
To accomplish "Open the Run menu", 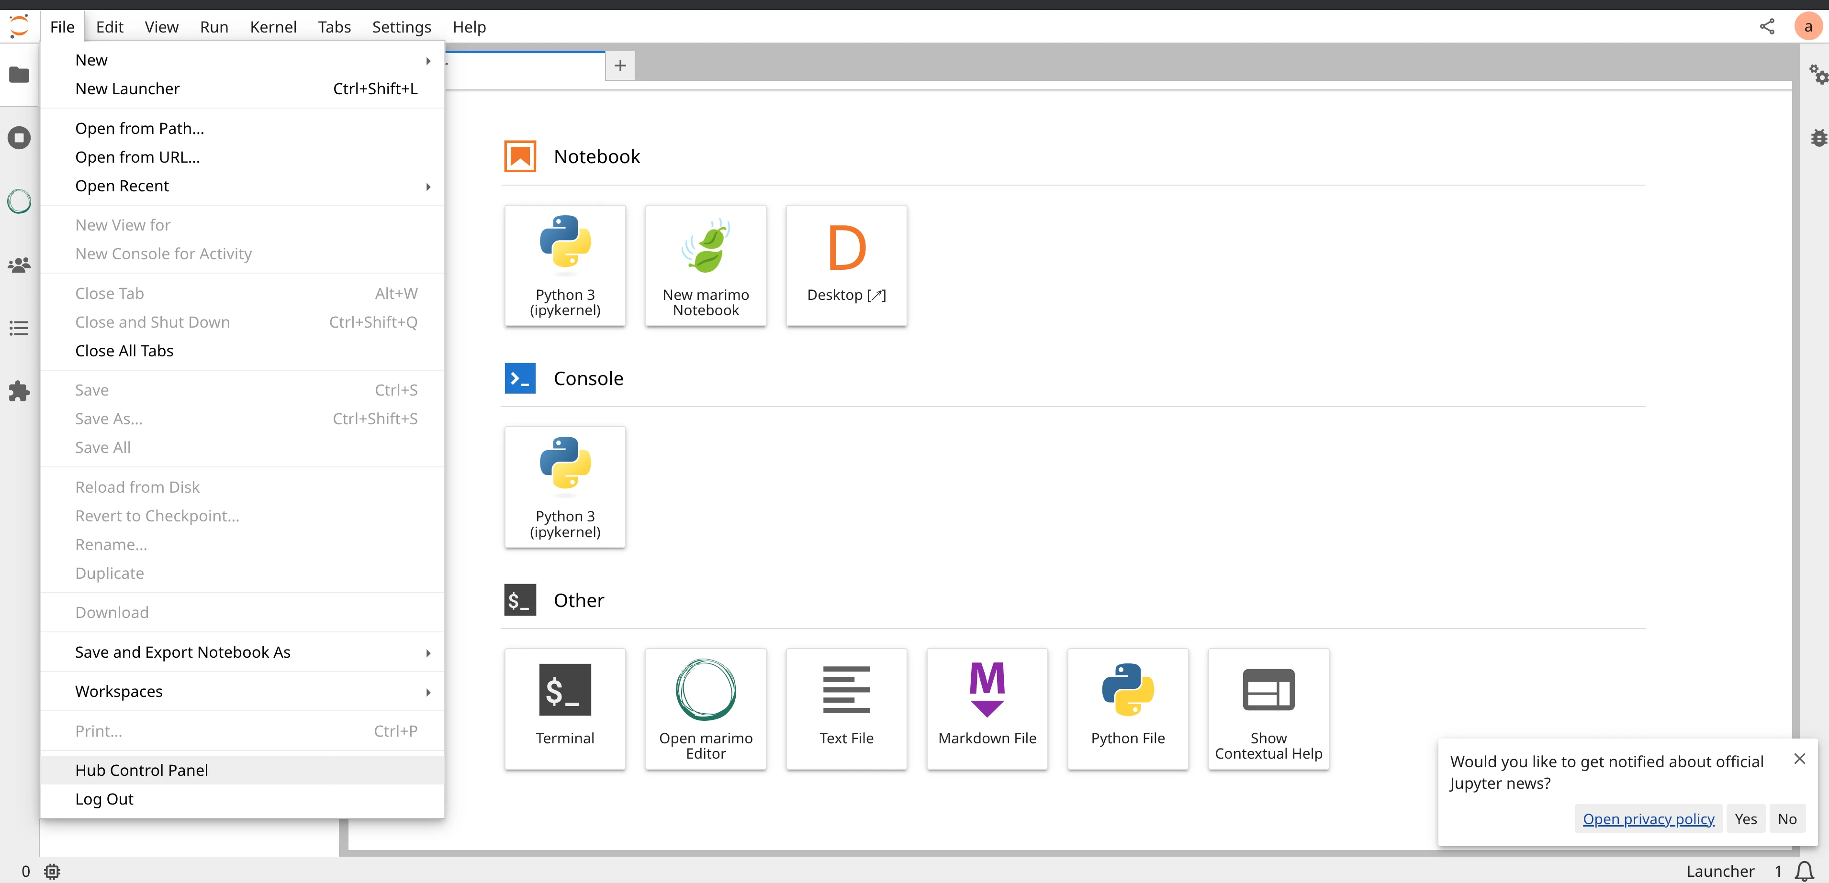I will 213,27.
